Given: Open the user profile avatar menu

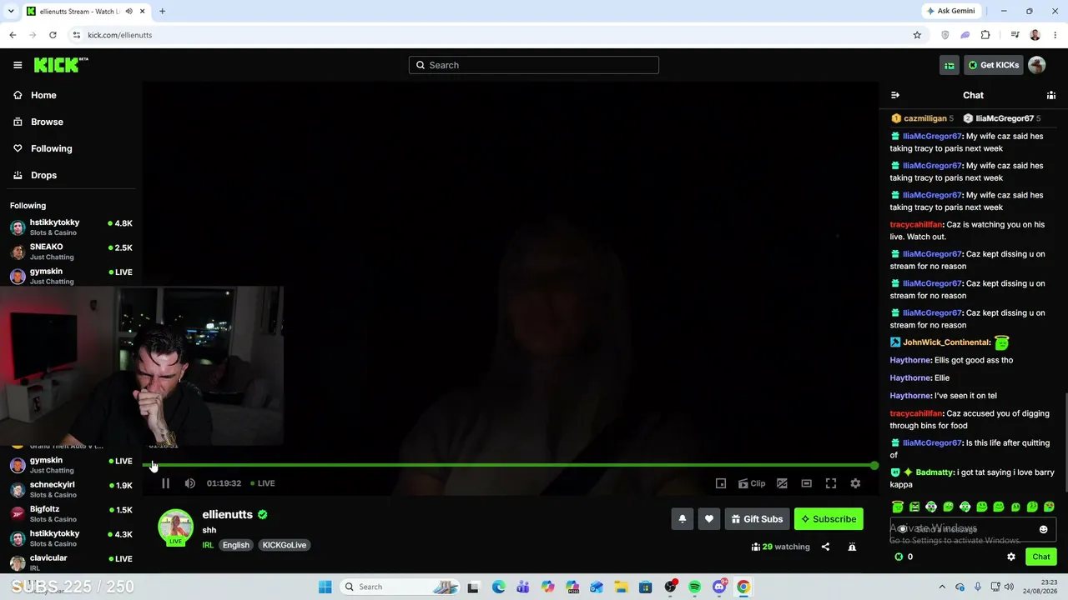Looking at the screenshot, I should click(1037, 65).
